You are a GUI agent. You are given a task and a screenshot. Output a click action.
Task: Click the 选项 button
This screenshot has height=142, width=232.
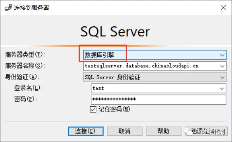coord(206,131)
